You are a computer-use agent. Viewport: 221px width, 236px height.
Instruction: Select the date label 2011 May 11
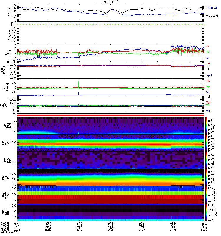click(9, 232)
